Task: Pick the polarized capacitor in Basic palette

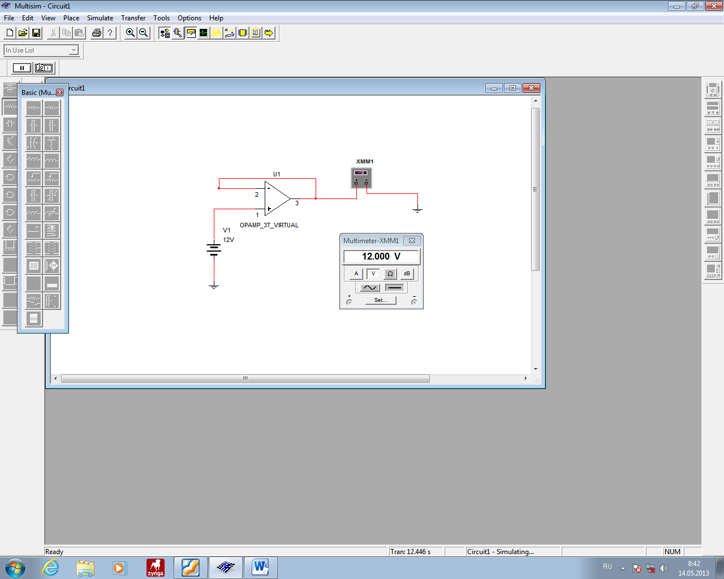Action: pyautogui.click(x=33, y=143)
